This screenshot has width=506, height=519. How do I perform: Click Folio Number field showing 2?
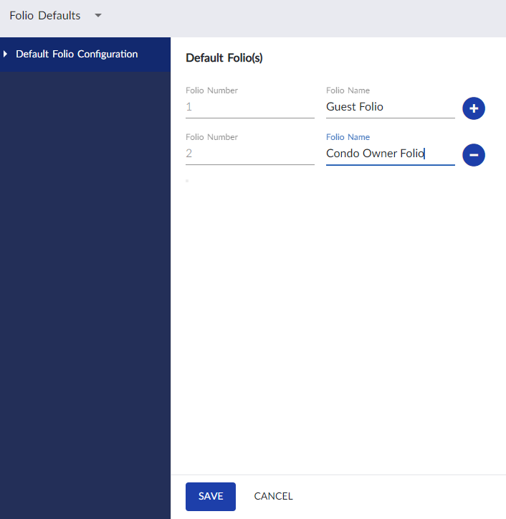250,154
